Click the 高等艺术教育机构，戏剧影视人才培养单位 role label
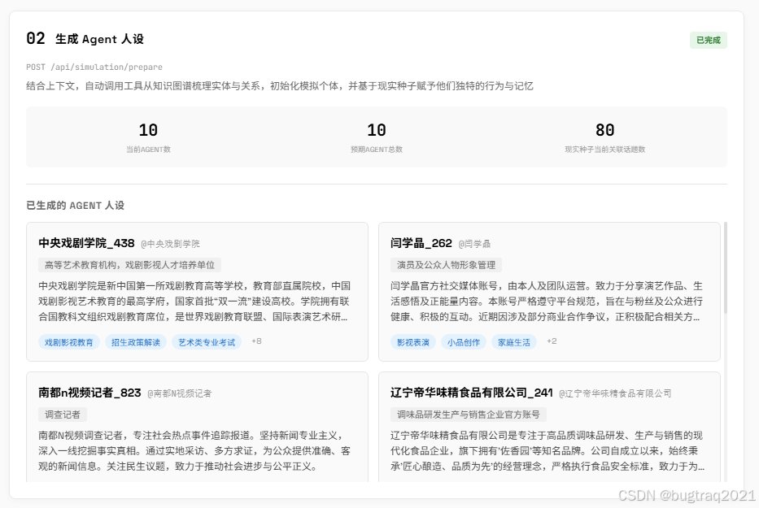 coord(129,265)
